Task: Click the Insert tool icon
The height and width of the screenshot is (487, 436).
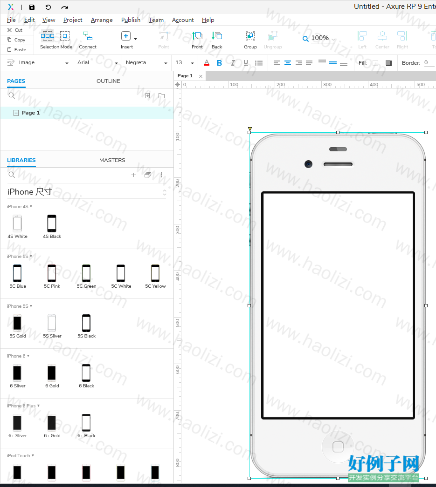Action: [x=125, y=36]
